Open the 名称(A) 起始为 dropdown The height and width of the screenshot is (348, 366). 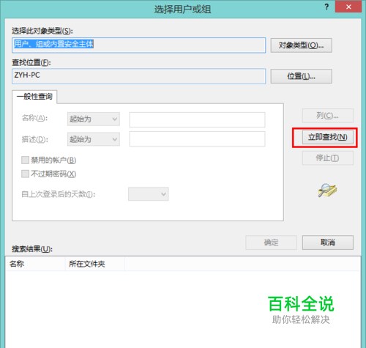coord(94,119)
